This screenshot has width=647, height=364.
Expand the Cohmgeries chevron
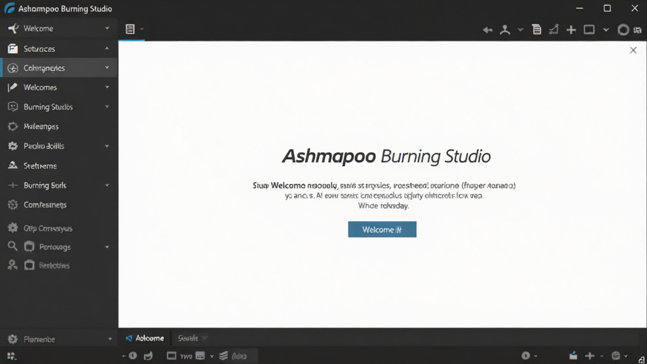(107, 68)
